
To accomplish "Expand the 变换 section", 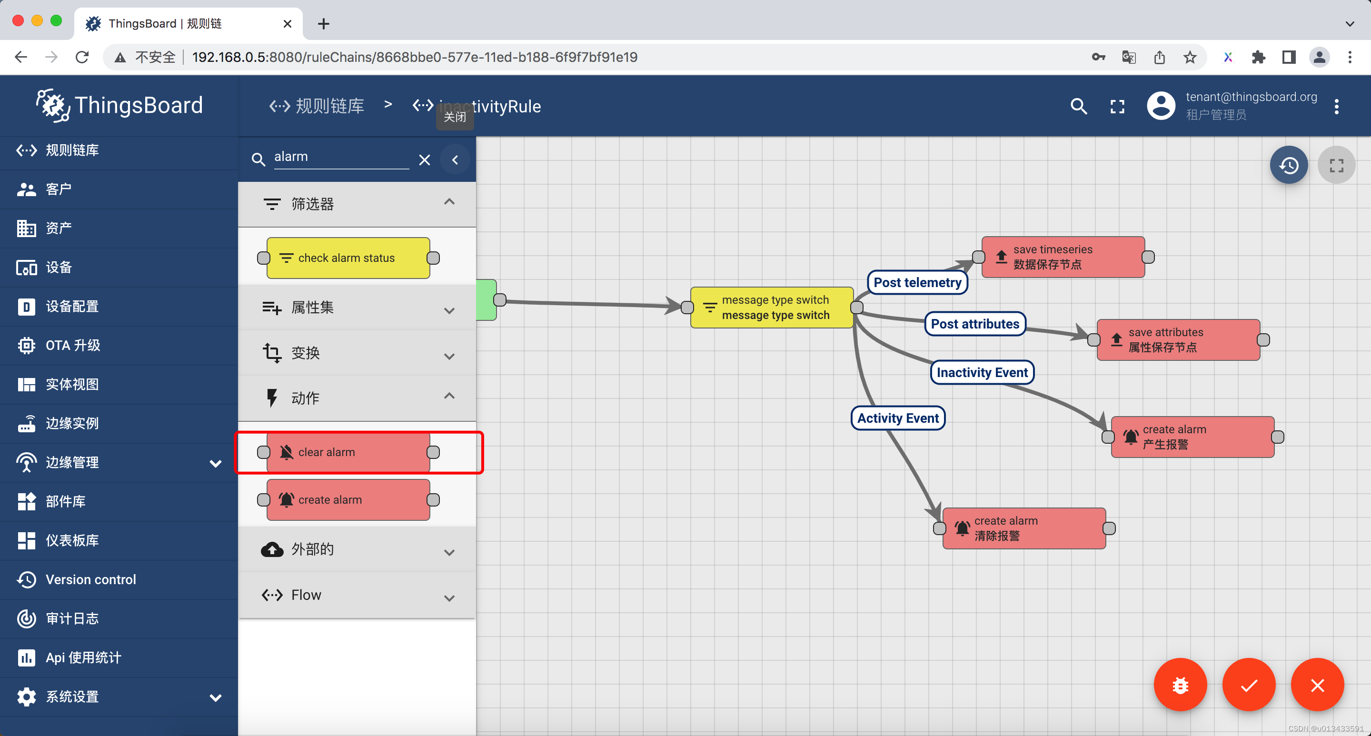I will [357, 353].
